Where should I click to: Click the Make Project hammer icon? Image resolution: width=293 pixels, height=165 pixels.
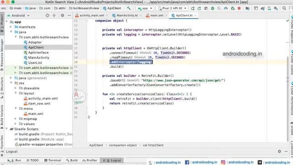click(x=129, y=8)
